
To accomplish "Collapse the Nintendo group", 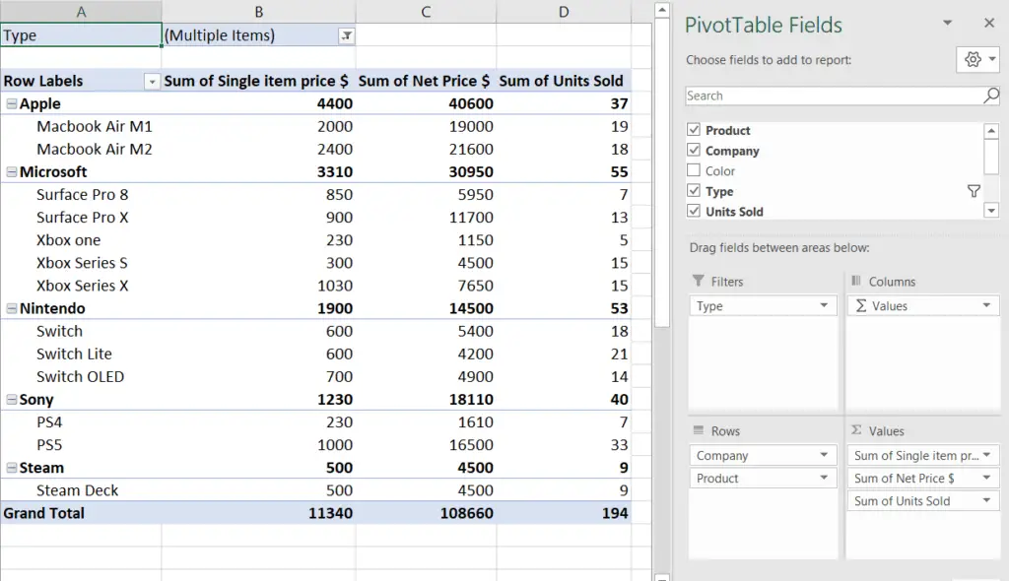I will (x=12, y=308).
